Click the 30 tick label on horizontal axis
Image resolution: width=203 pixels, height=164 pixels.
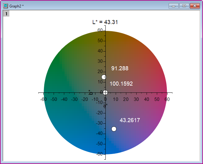coord(136,99)
